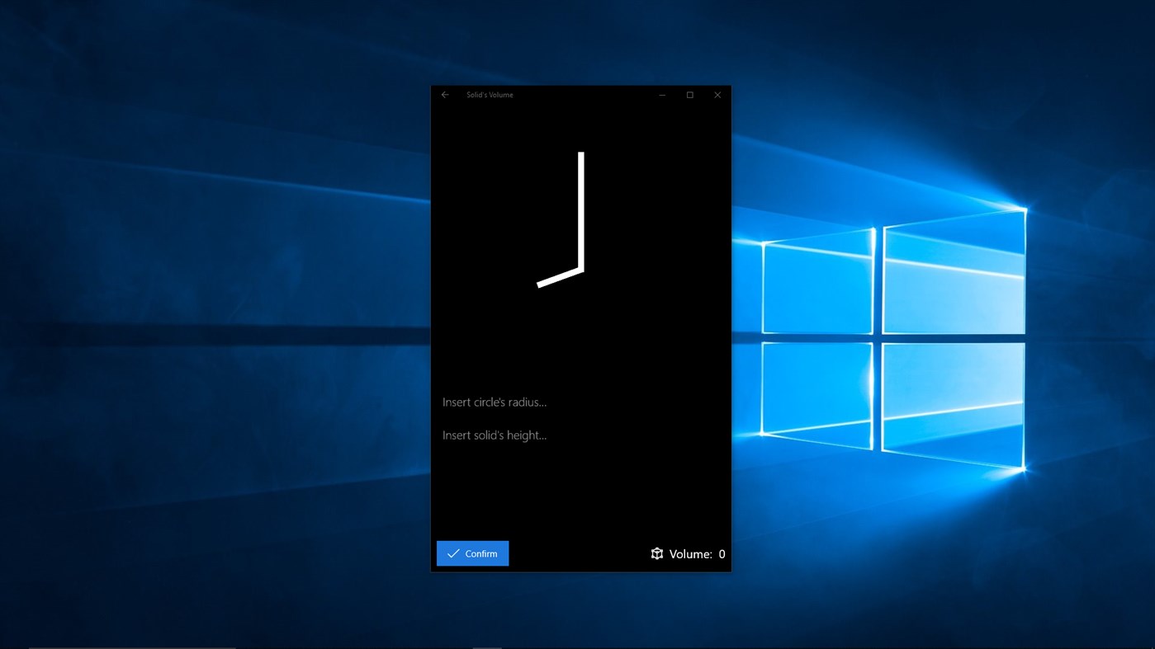Click the back arrow in the title bar

coord(445,94)
